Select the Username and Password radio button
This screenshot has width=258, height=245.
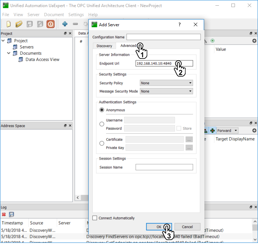tap(102, 124)
